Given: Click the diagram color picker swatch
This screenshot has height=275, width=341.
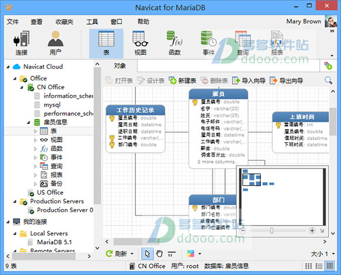Looking at the screenshot, I should (x=190, y=254).
